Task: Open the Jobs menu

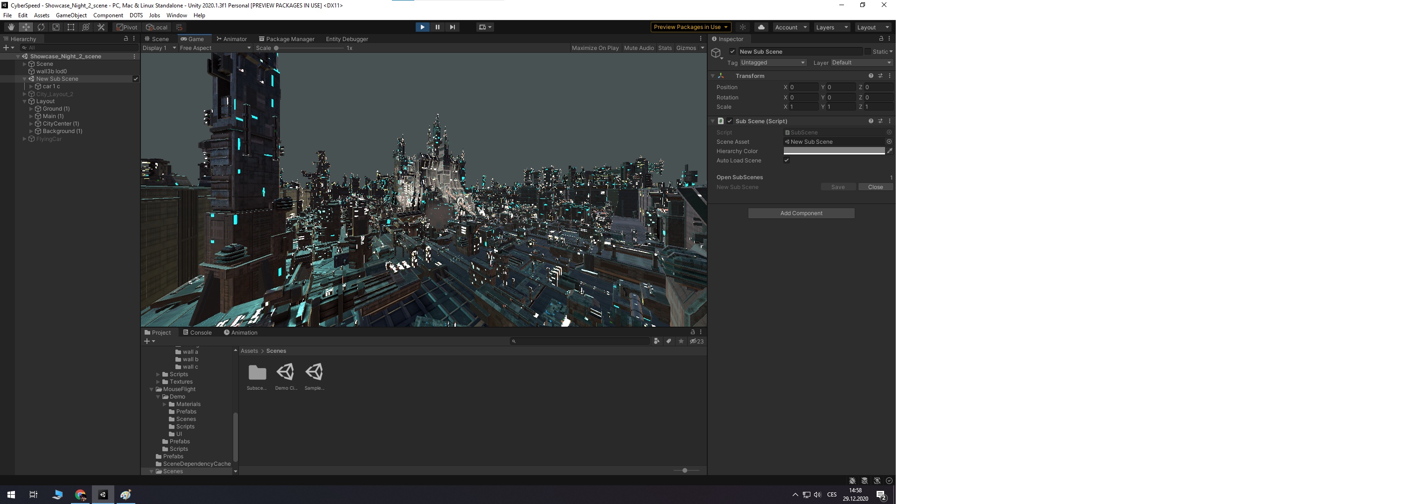Action: pos(154,15)
